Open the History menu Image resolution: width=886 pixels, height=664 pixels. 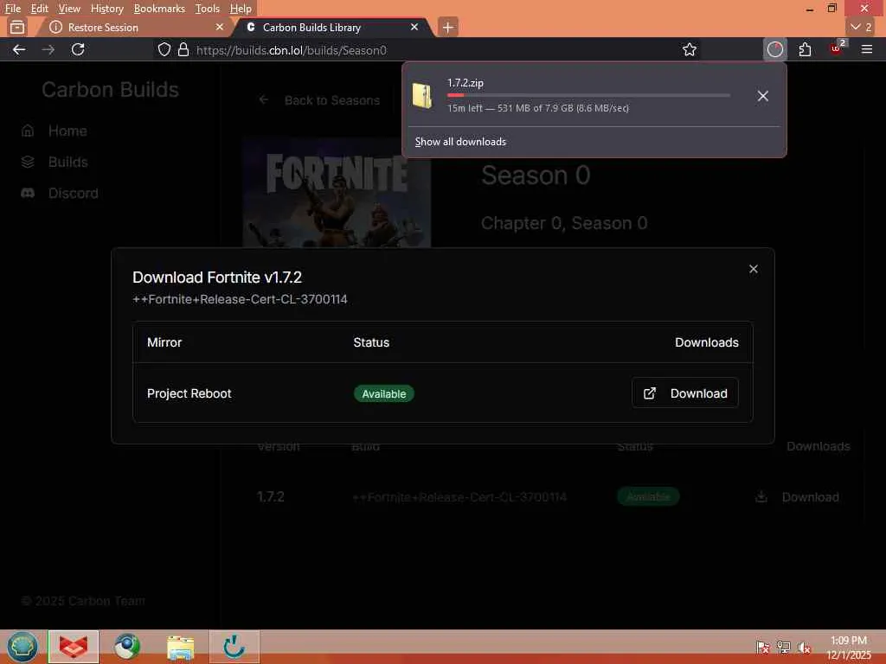(106, 9)
